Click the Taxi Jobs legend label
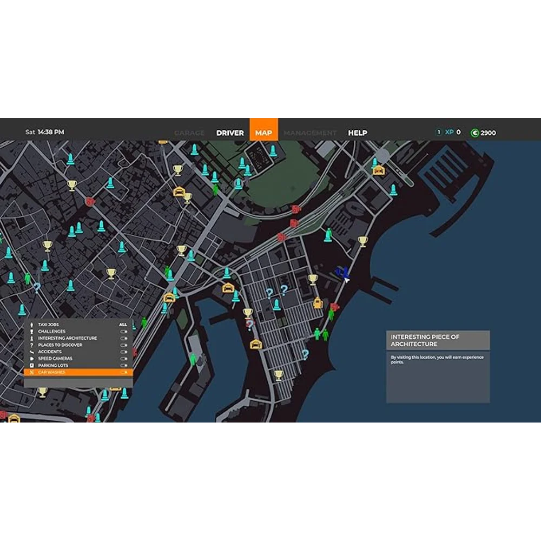 coord(48,325)
